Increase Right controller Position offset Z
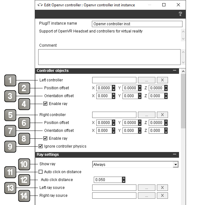 pos(166,121)
